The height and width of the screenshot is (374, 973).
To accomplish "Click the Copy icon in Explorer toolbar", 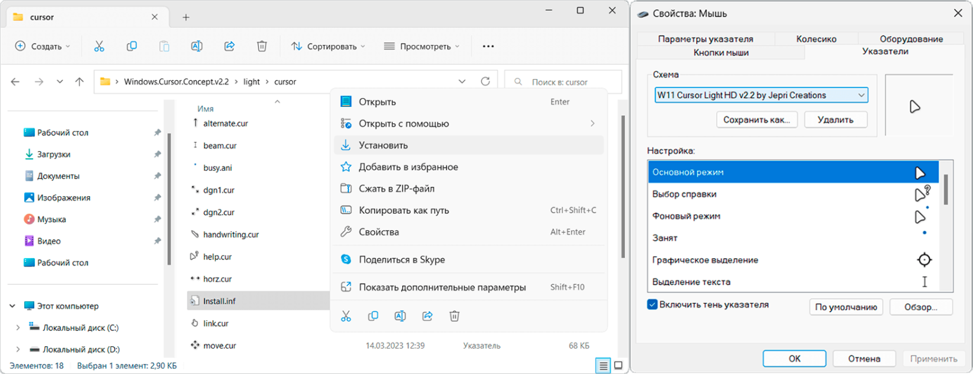I will pos(132,46).
